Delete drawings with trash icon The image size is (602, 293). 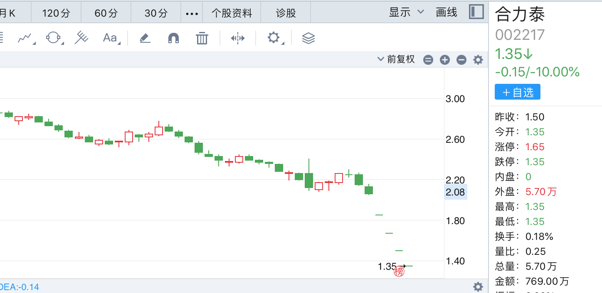pyautogui.click(x=202, y=38)
